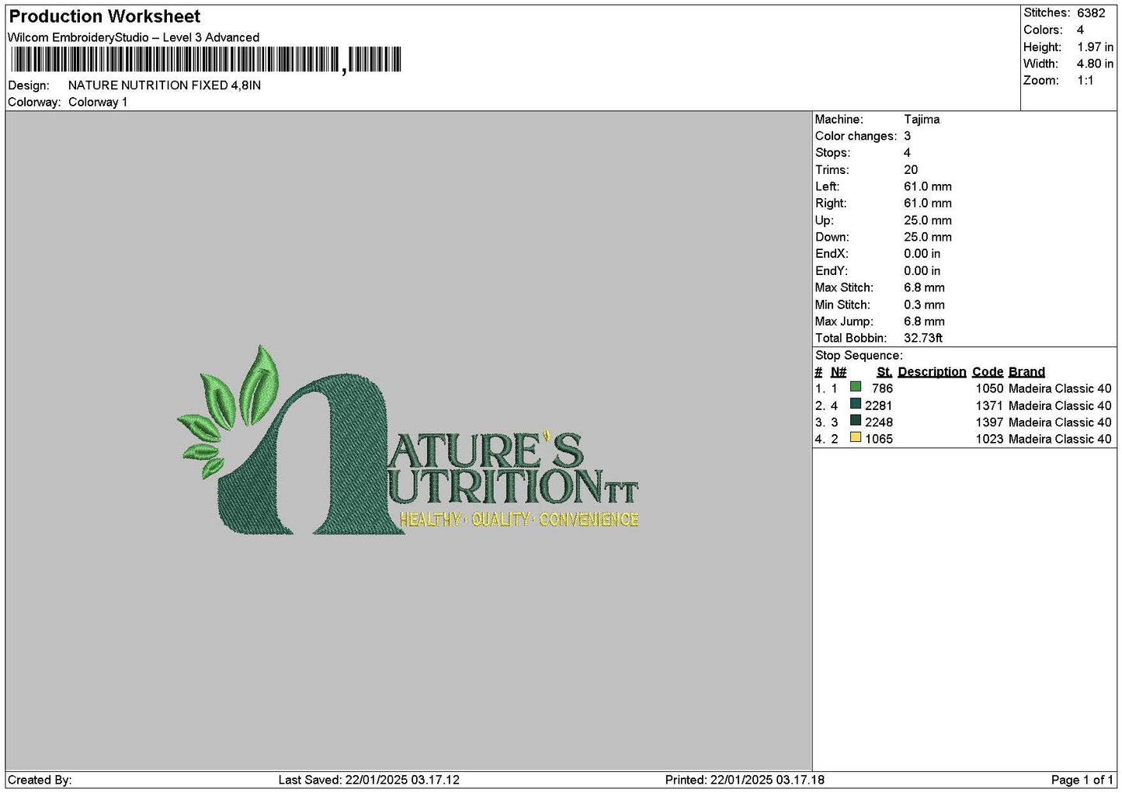
Task: Click the Right value '61.0 mm'
Action: click(928, 203)
